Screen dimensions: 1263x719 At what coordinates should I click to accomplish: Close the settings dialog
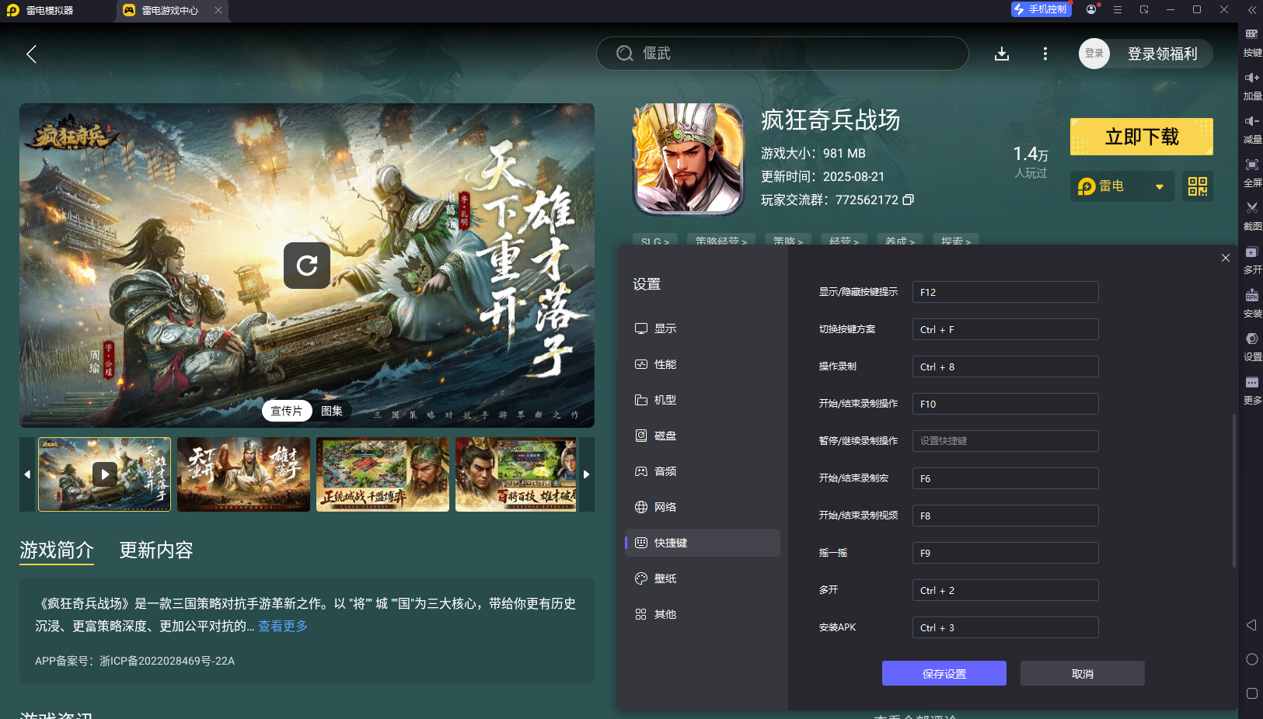tap(1226, 258)
